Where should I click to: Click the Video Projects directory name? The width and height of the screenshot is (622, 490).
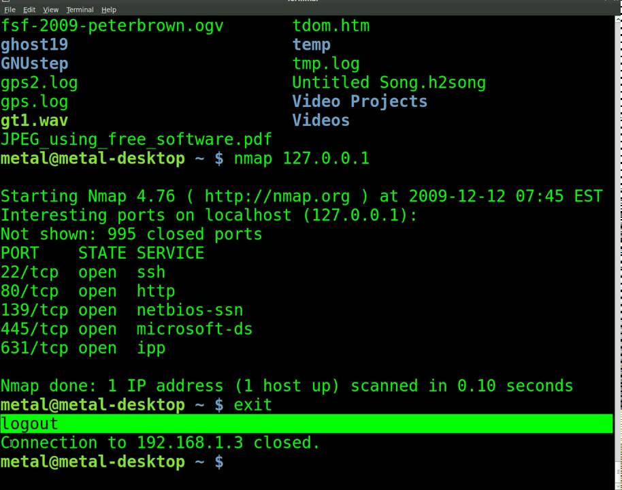tap(359, 101)
